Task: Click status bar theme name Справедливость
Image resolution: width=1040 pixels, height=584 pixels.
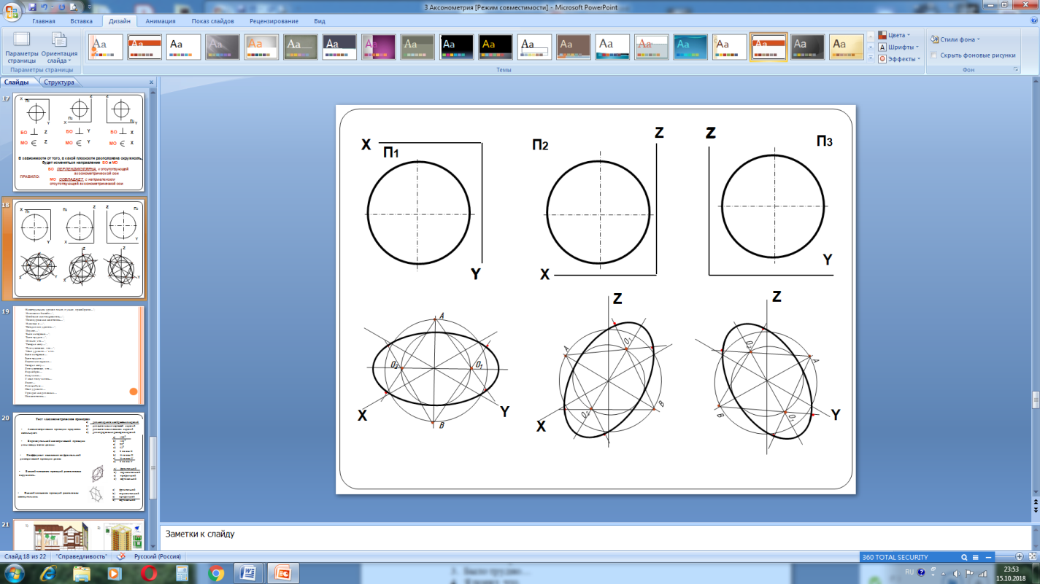Action: (81, 556)
